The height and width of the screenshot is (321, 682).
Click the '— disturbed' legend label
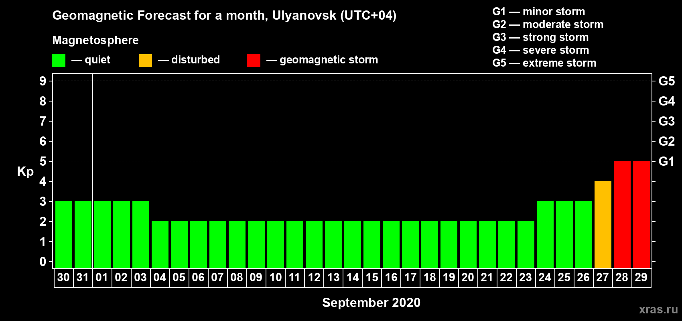click(x=189, y=60)
